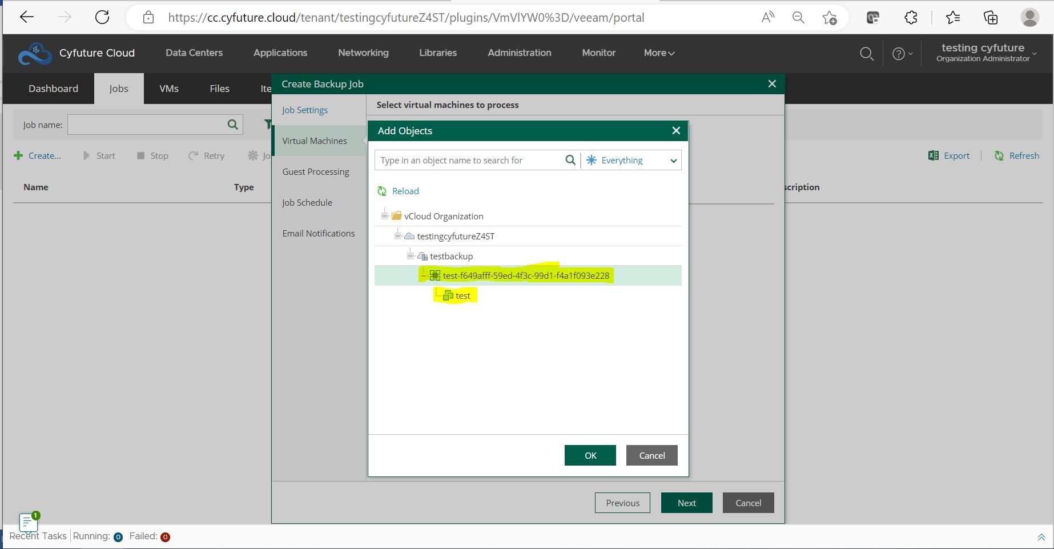Screen dimensions: 1054x549
Task: Select testbackup tree item
Action: point(451,256)
